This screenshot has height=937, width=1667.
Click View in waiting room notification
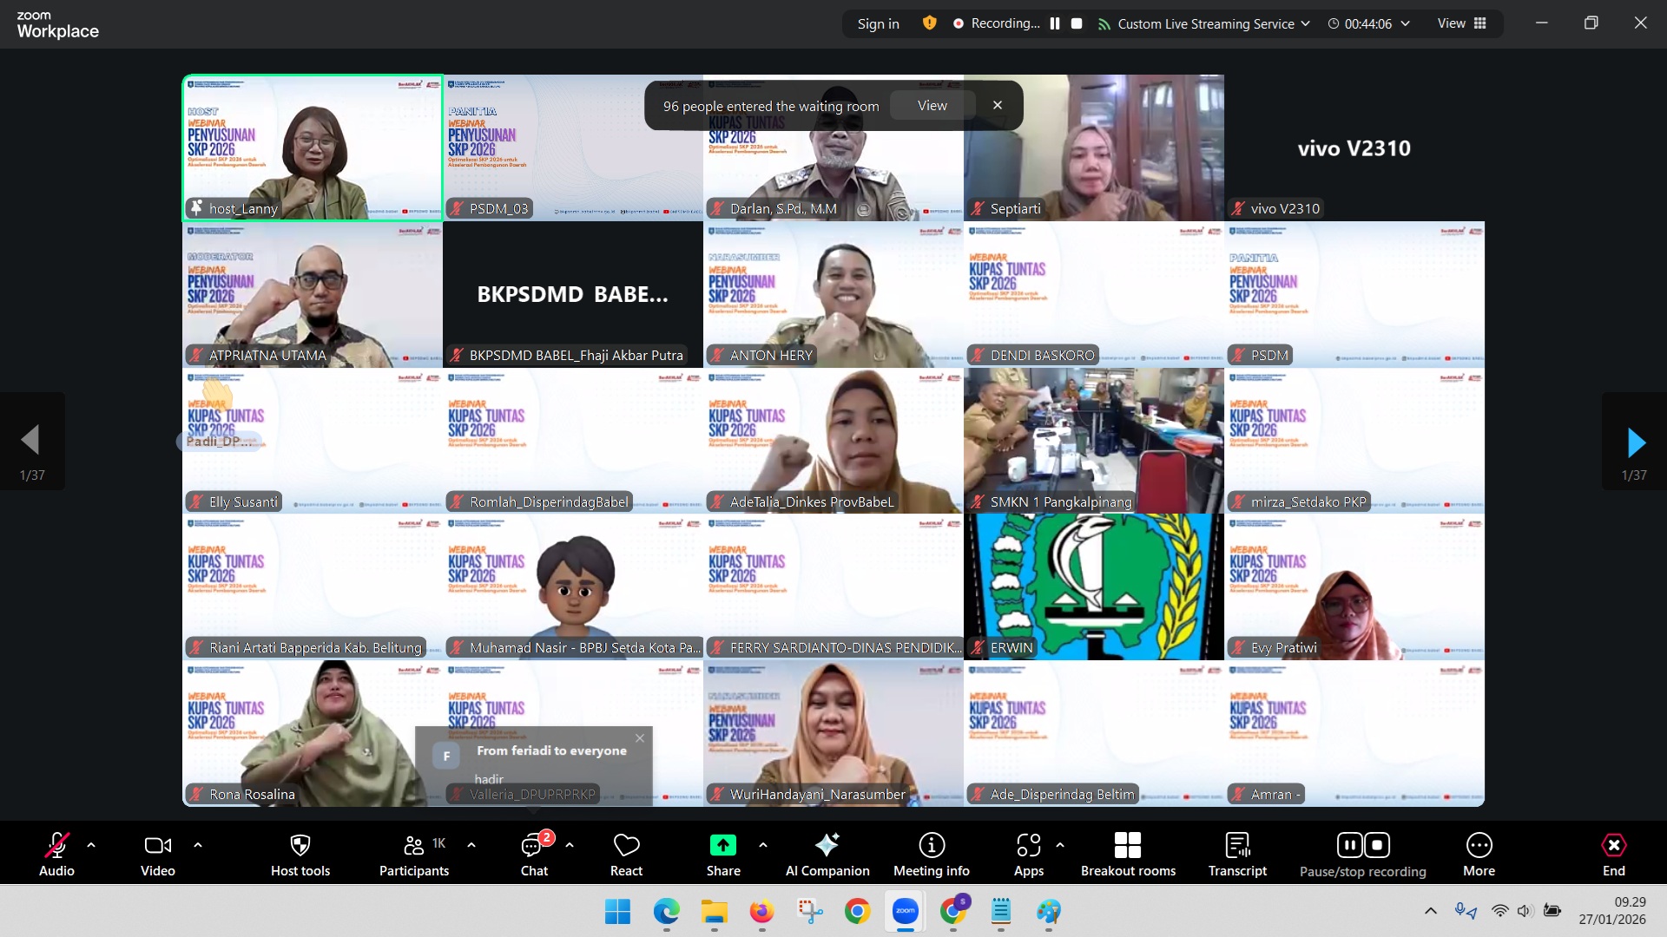(x=932, y=106)
